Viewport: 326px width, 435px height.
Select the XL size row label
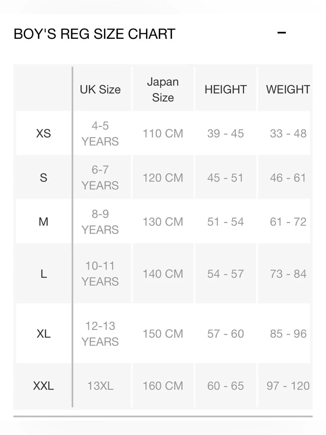click(x=43, y=334)
